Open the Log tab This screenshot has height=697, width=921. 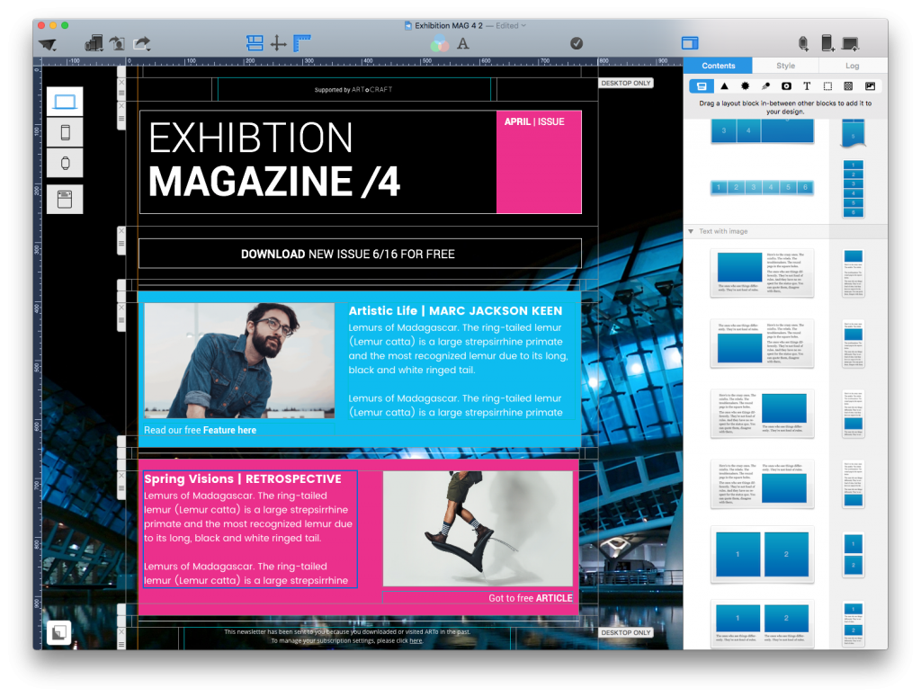pyautogui.click(x=853, y=66)
